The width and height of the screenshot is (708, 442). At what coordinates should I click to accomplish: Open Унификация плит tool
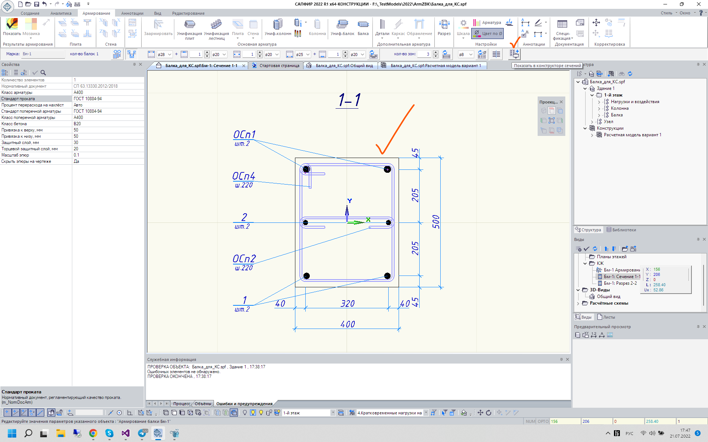[189, 28]
